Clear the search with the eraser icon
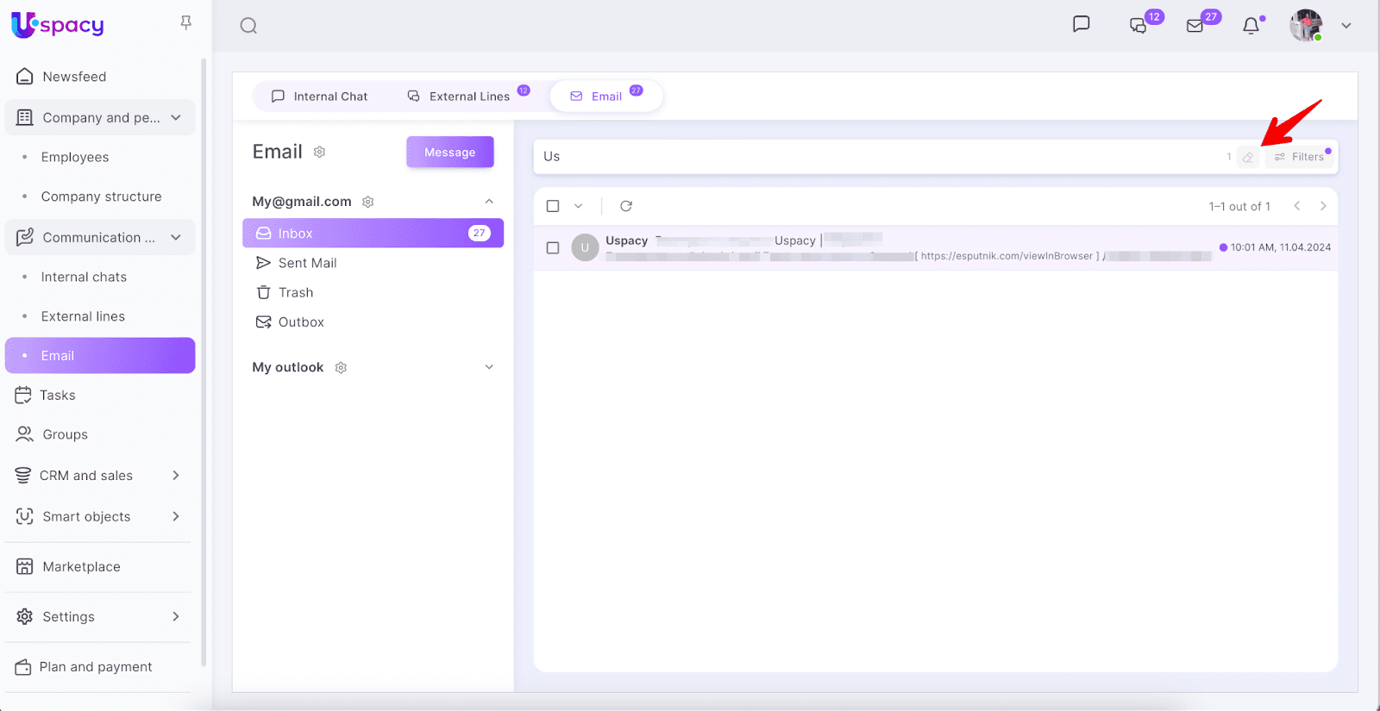Screen dimensions: 1380x711 tap(1247, 157)
